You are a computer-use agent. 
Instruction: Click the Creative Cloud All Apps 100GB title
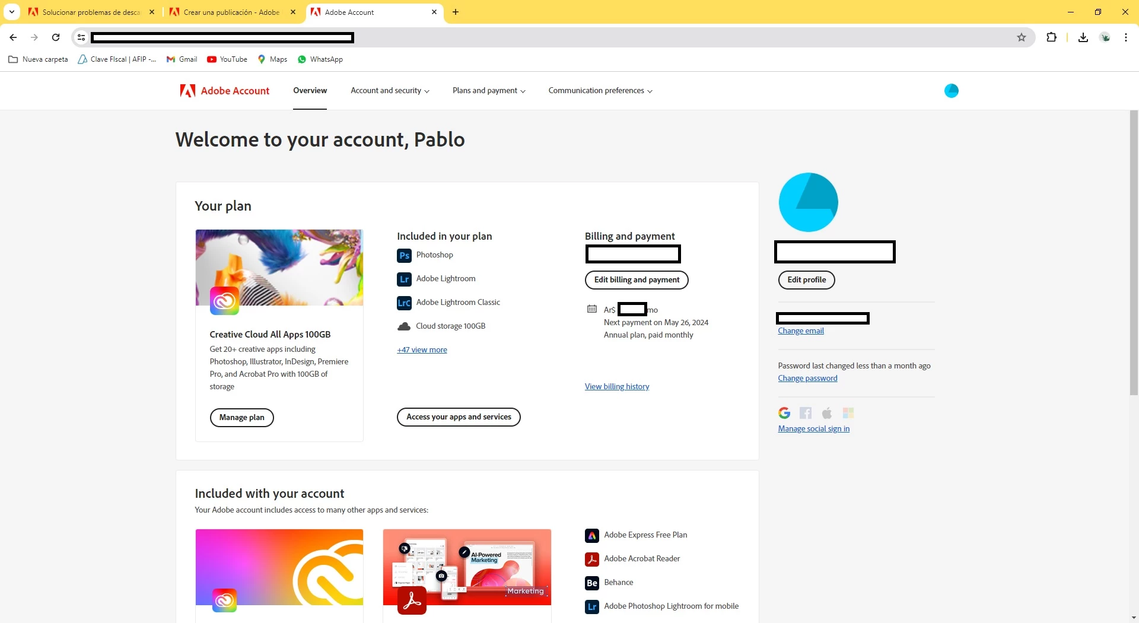[x=270, y=335]
